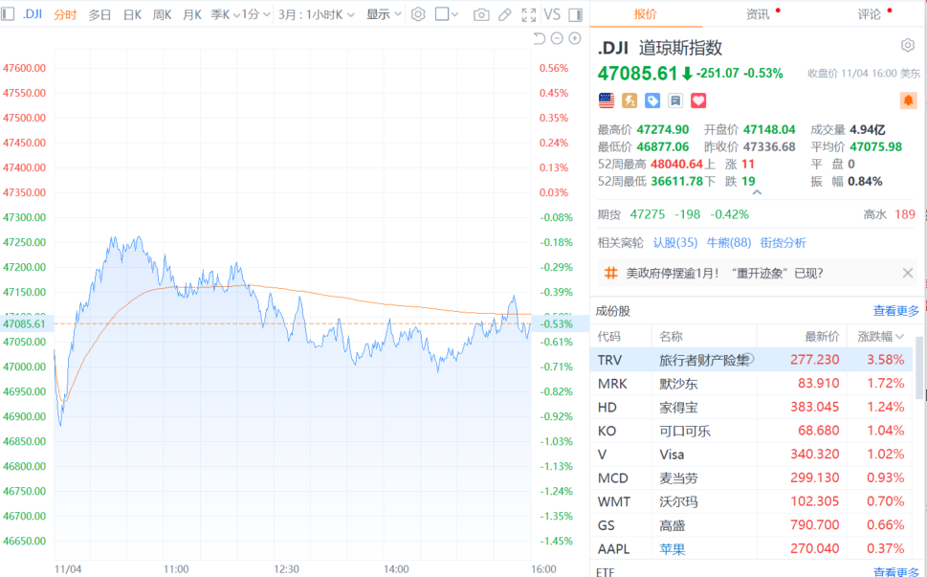Image resolution: width=927 pixels, height=577 pixels.
Task: Open the 评论 comments tab
Action: pos(870,14)
